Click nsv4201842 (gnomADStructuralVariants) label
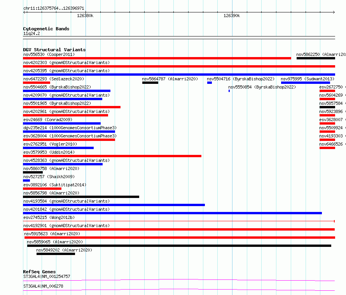346x295 pixels. point(66,209)
